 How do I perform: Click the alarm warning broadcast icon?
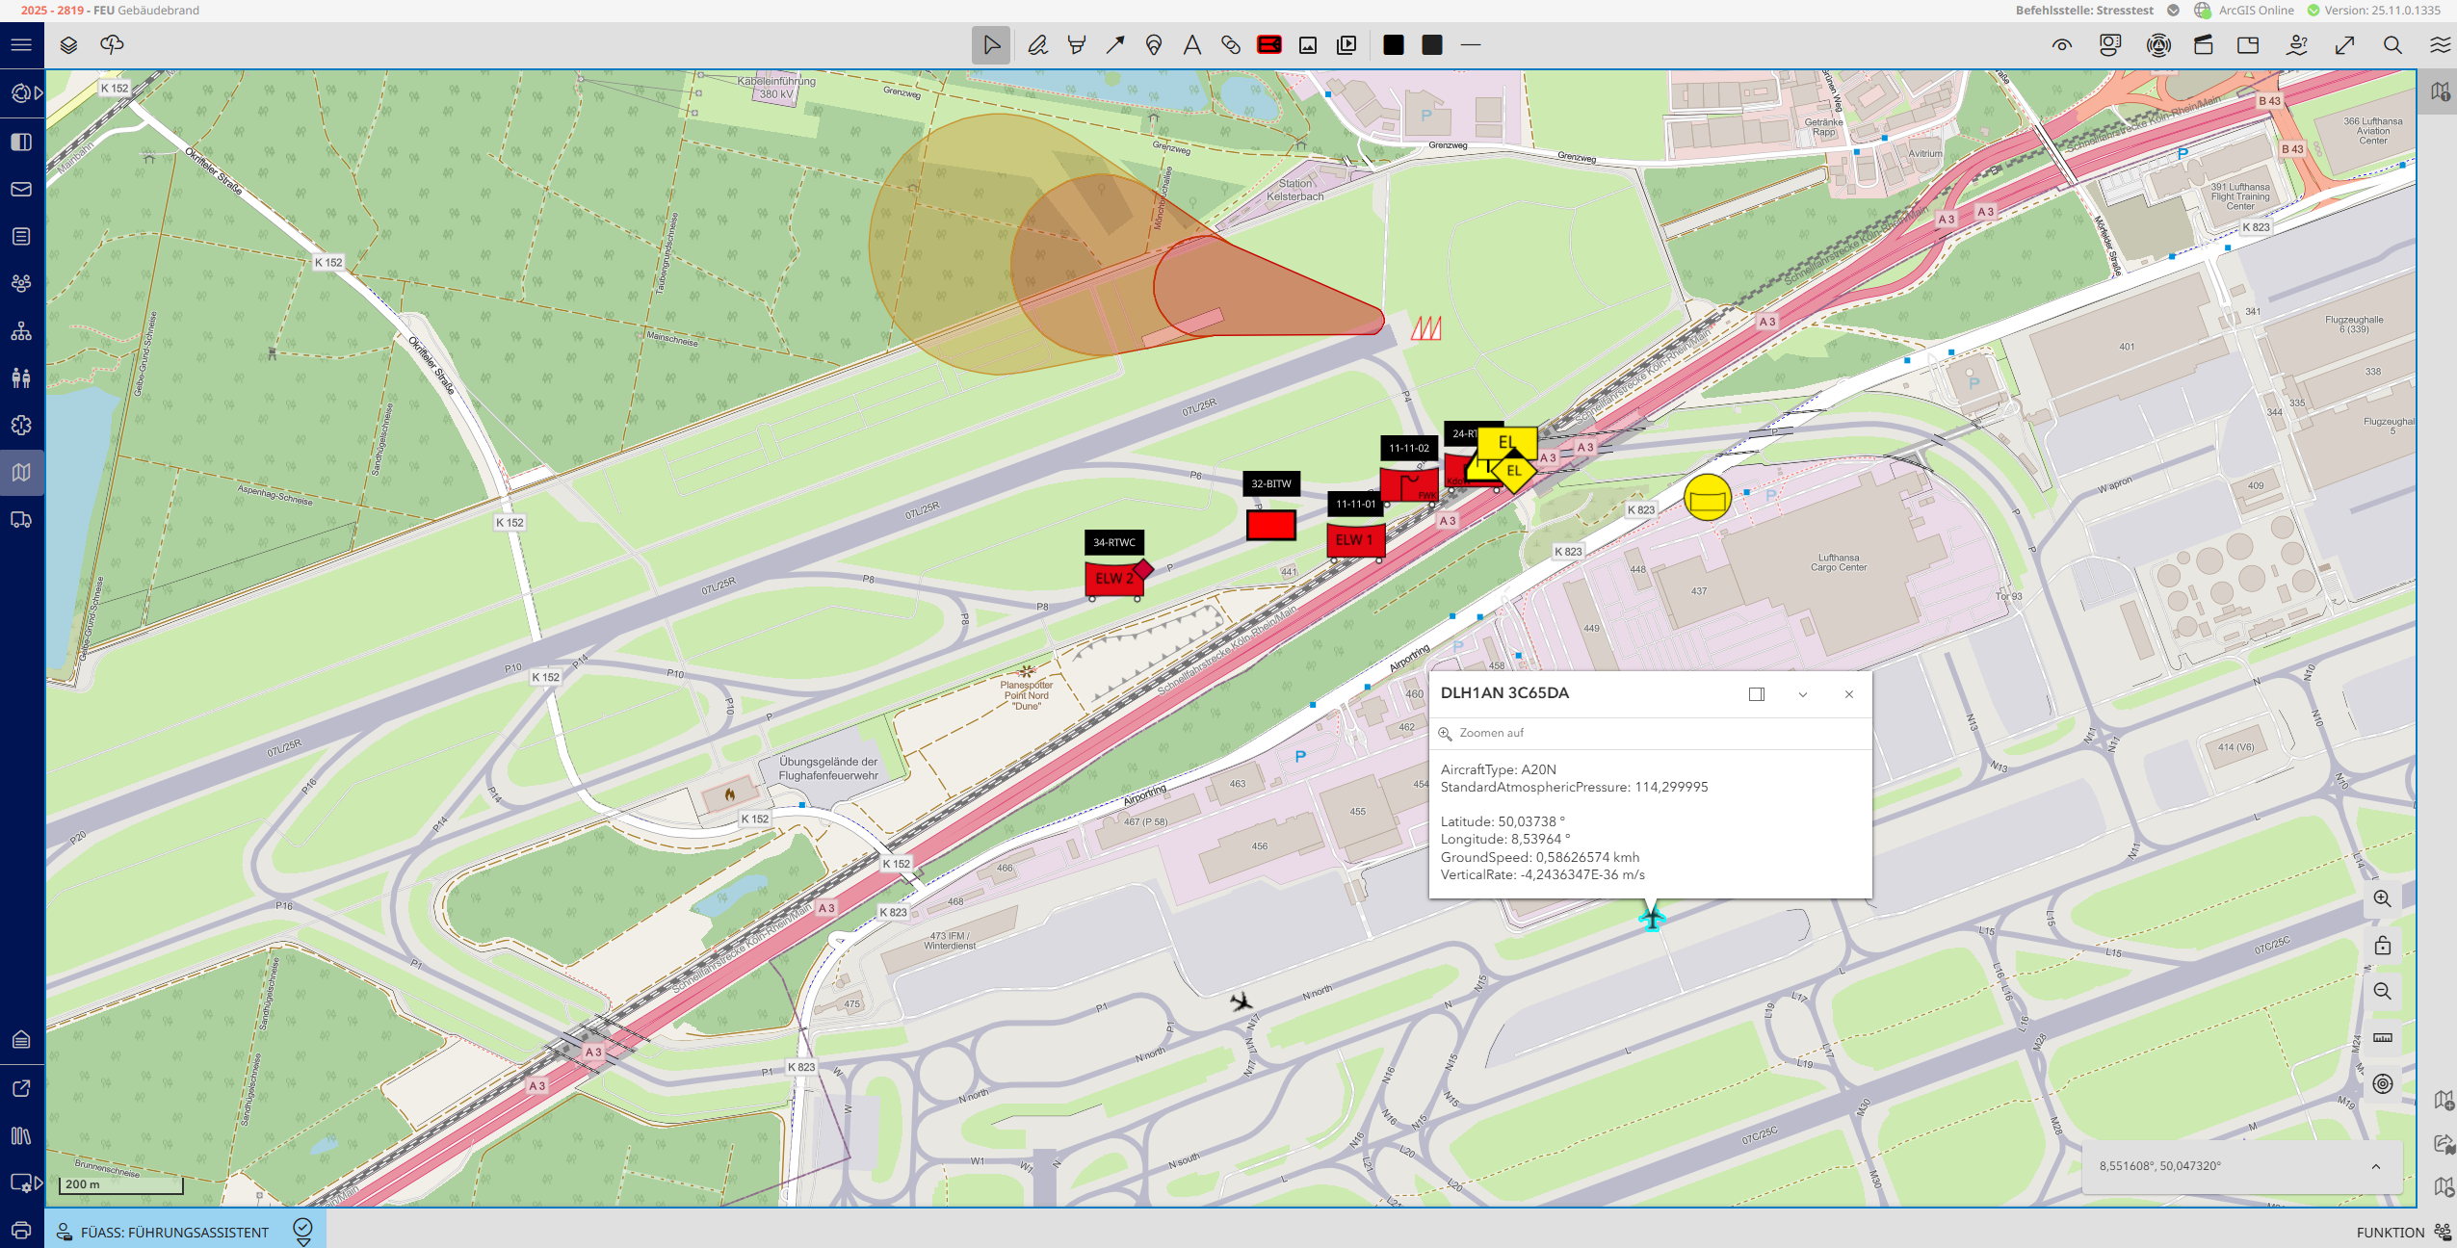[x=2158, y=45]
